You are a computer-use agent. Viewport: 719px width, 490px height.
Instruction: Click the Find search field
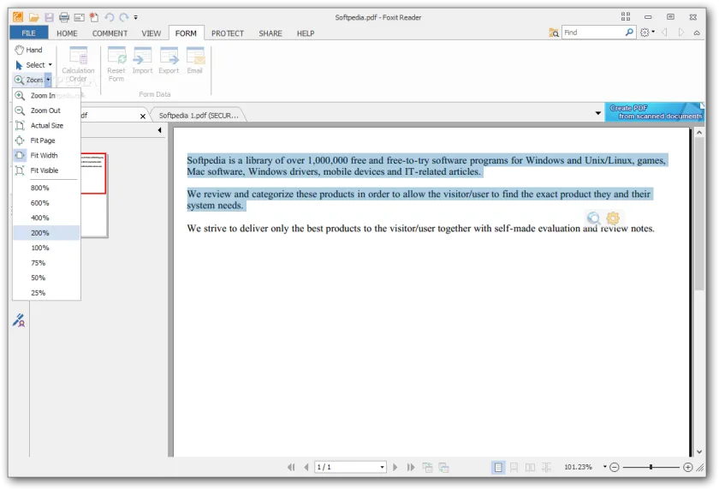click(x=593, y=33)
